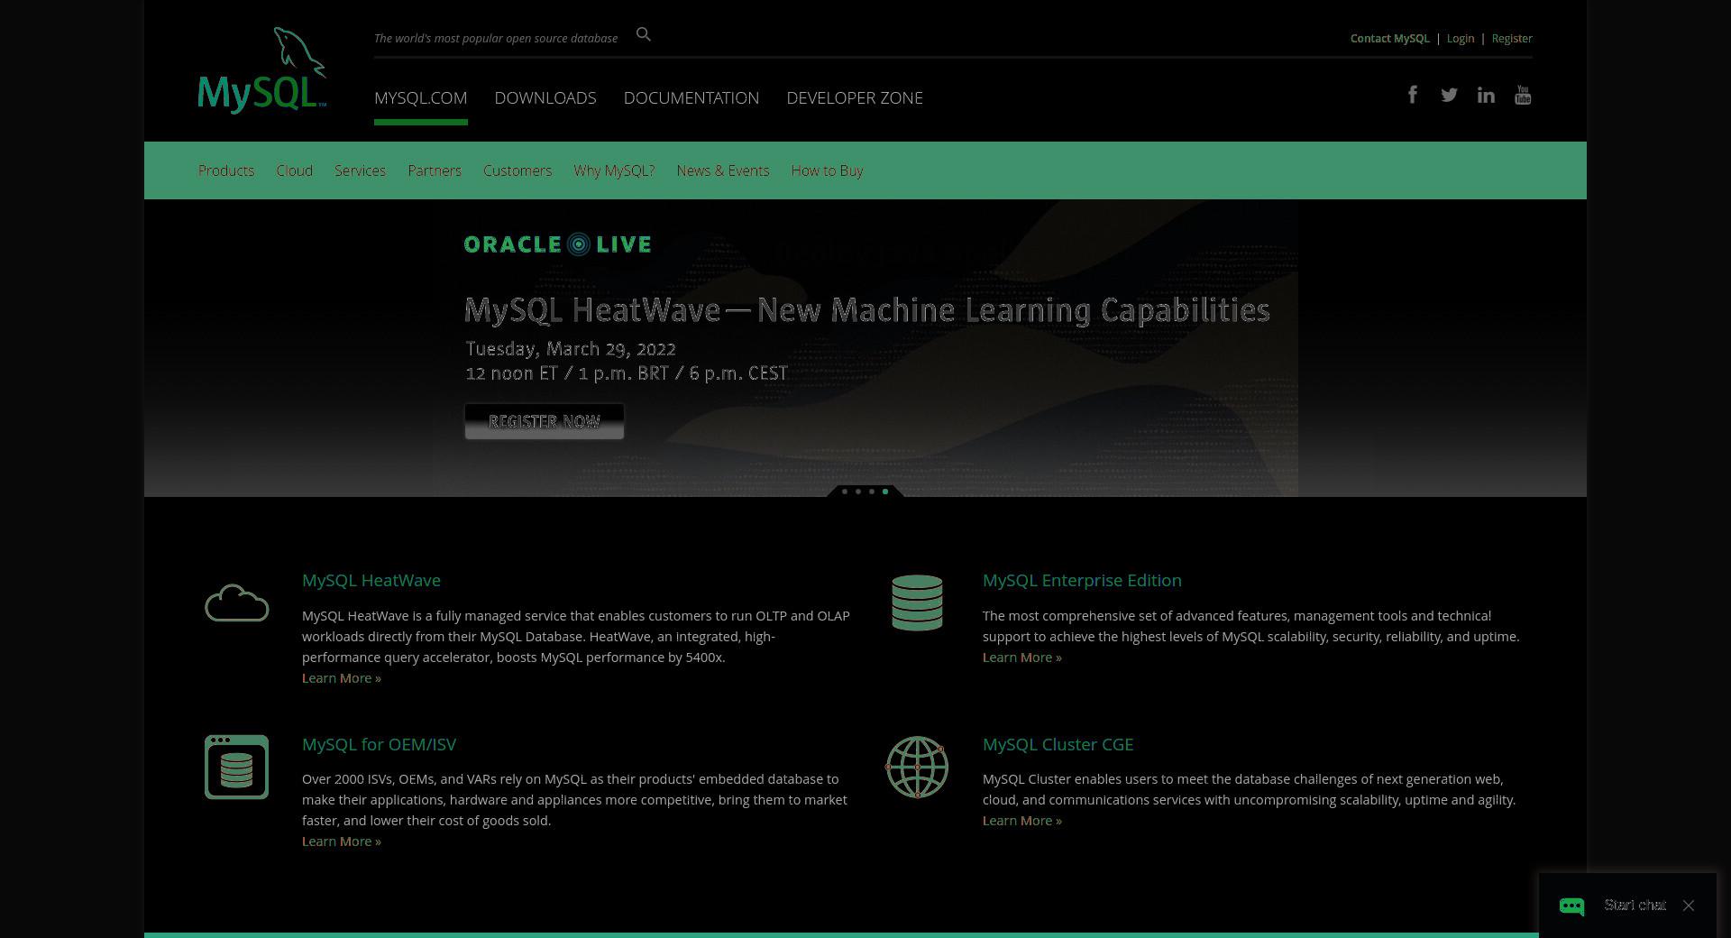Open the MySQL HeatWave heading link
The width and height of the screenshot is (1731, 938).
point(371,580)
